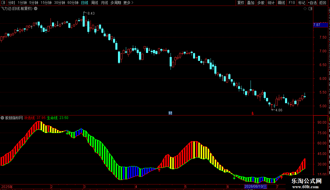Click the green down arrow near indicator peak

pos(67,133)
